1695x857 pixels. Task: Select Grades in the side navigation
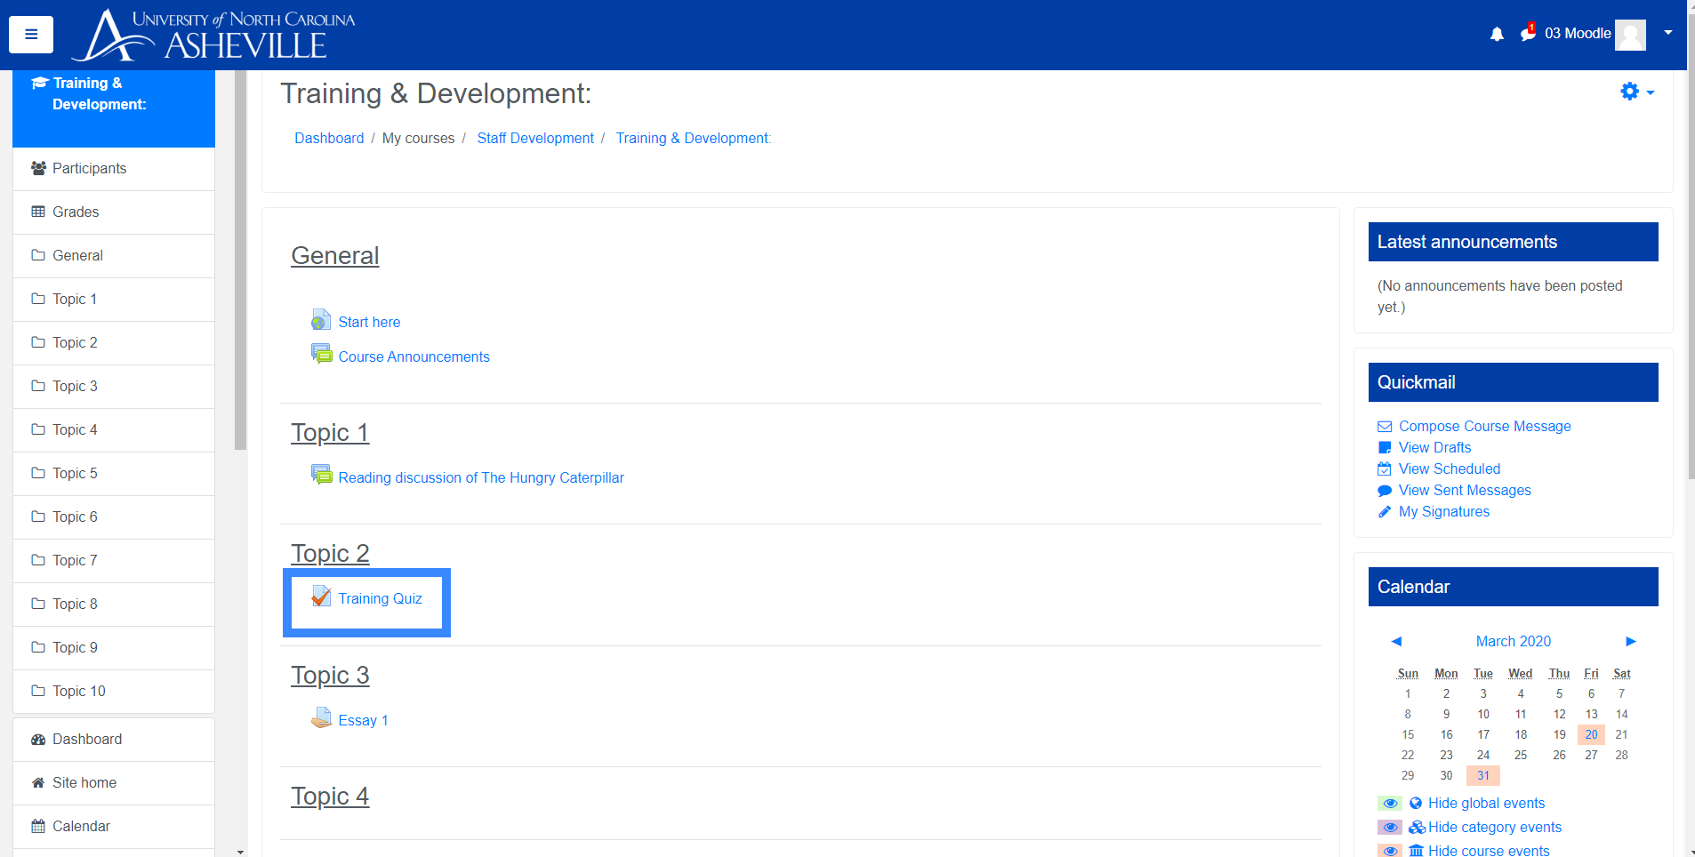pyautogui.click(x=76, y=212)
